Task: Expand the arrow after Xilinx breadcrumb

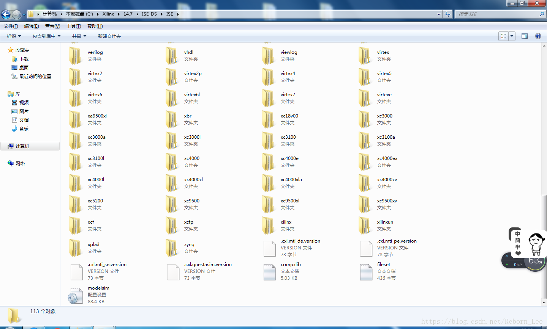Action: click(x=119, y=14)
